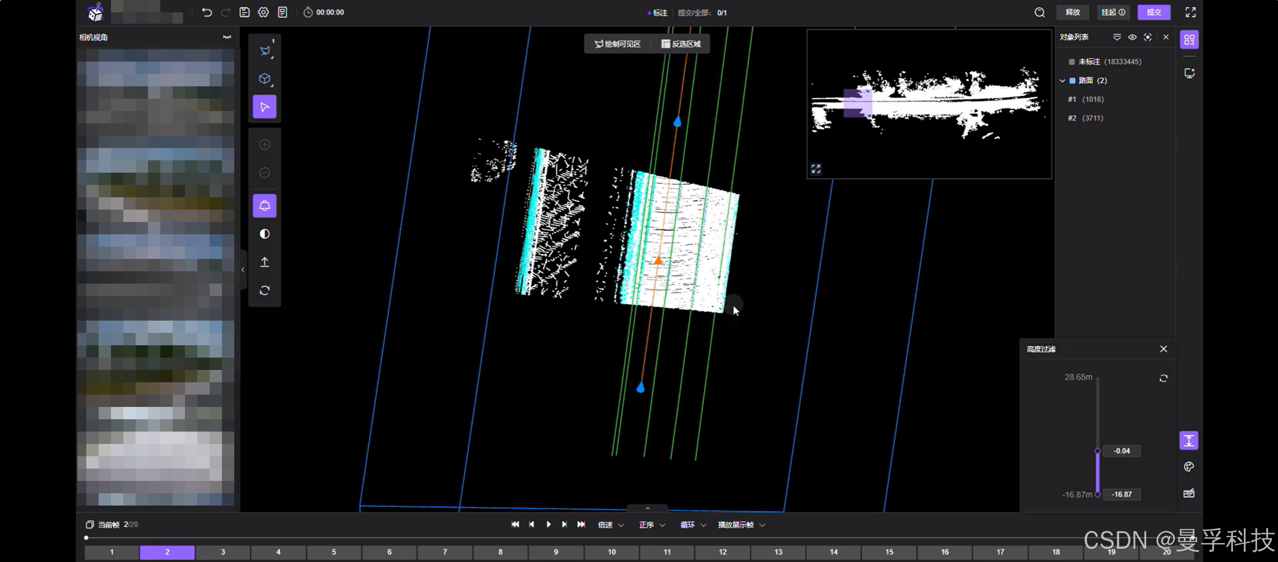Image resolution: width=1278 pixels, height=562 pixels.
Task: Choose the 3D cube box tool
Action: pos(265,78)
